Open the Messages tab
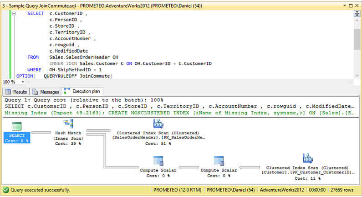362x197 pixels. coord(46,92)
